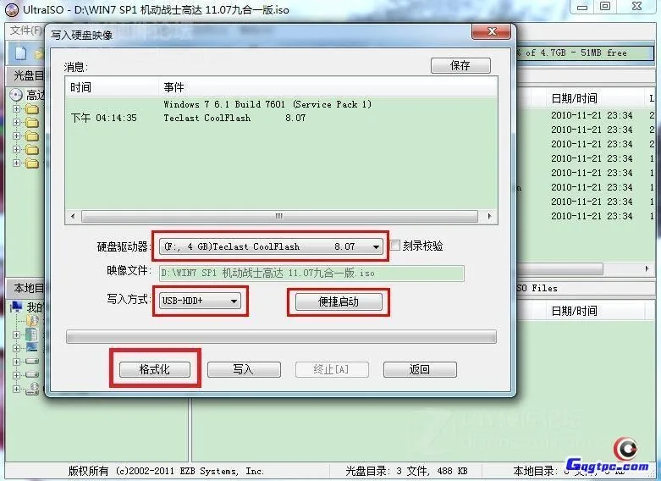
Task: Expand the CD-ROM drive node in local tree
Action: coord(16,389)
